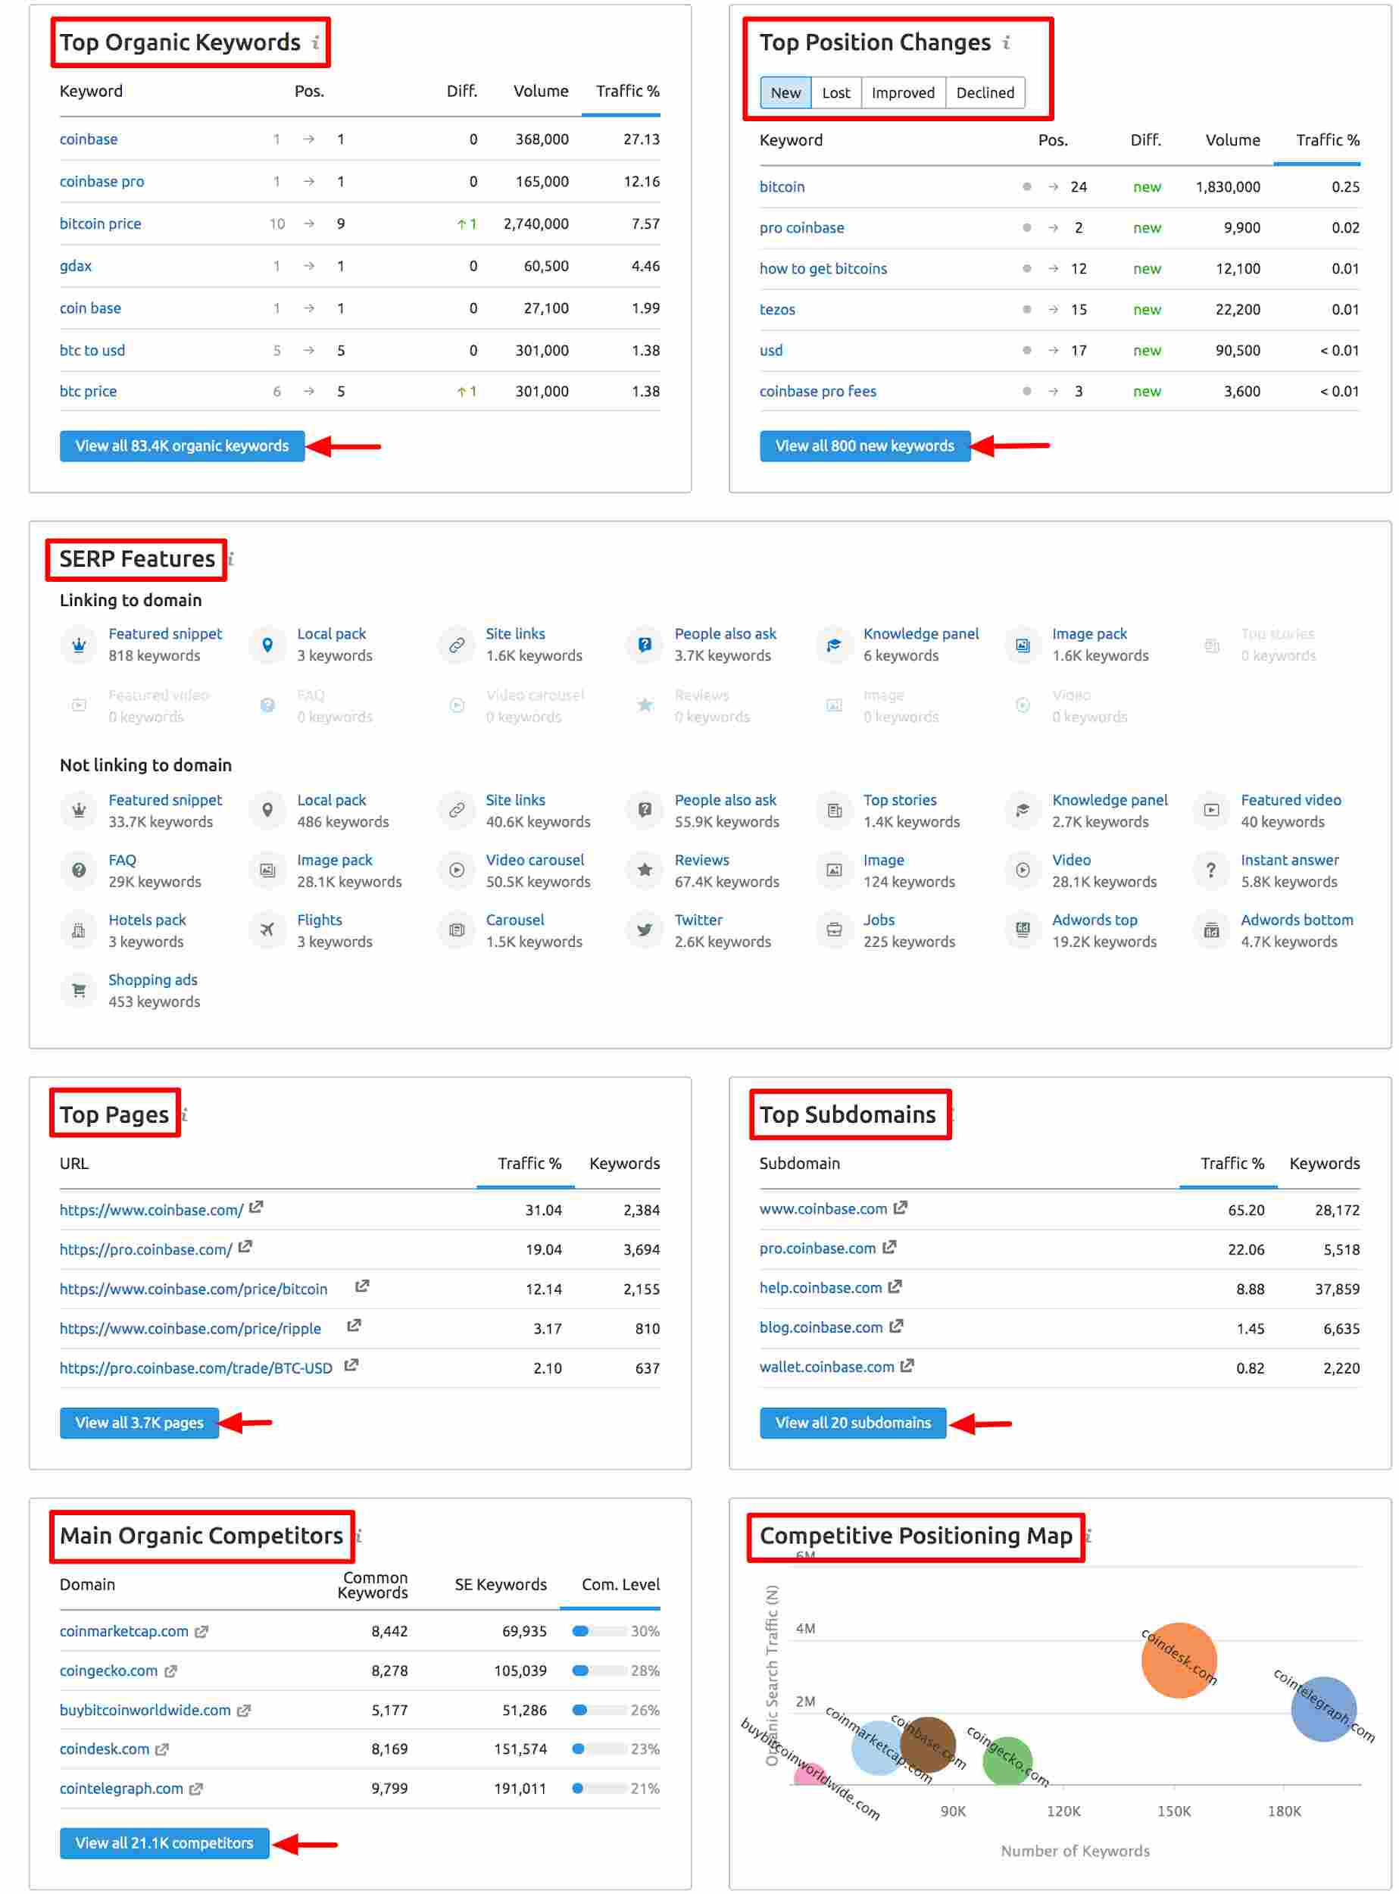View all 800 new keywords
Viewport: 1399px width, 1894px height.
pyautogui.click(x=866, y=446)
